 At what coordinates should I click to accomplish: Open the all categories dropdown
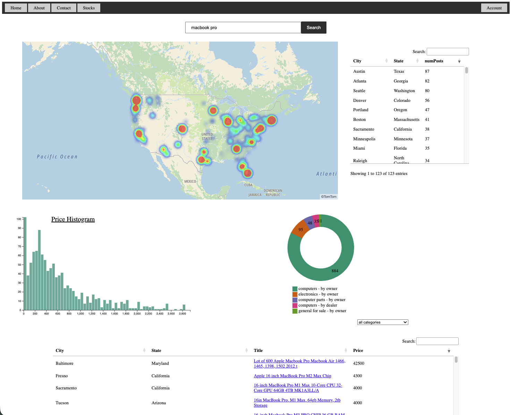pyautogui.click(x=383, y=322)
